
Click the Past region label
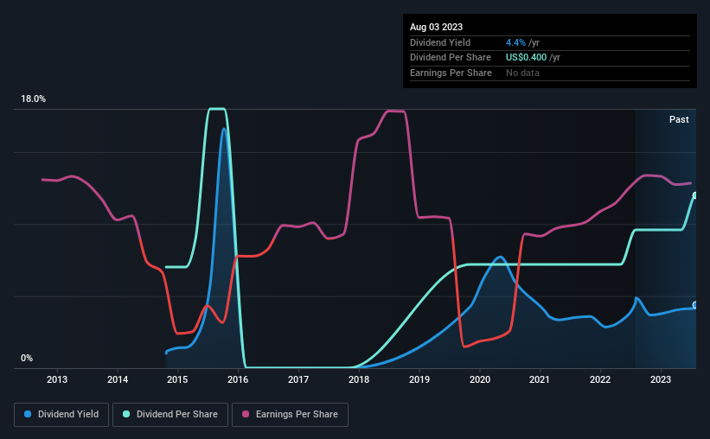click(x=679, y=119)
